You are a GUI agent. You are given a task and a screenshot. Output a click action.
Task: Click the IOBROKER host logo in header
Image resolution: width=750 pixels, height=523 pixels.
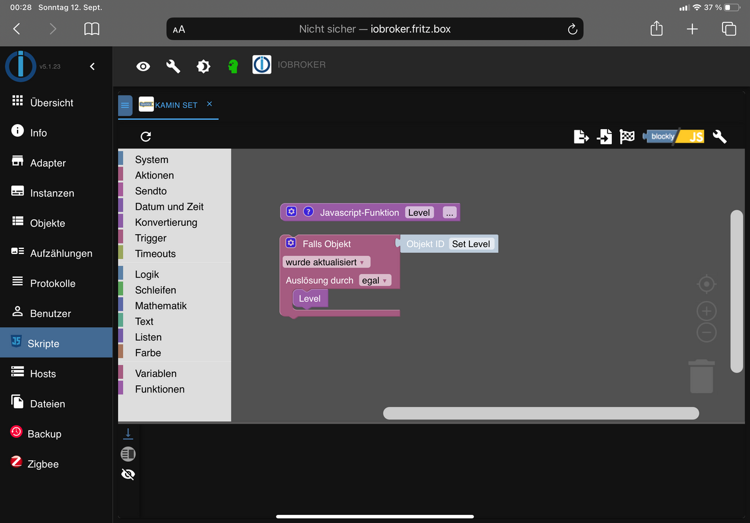click(x=262, y=65)
